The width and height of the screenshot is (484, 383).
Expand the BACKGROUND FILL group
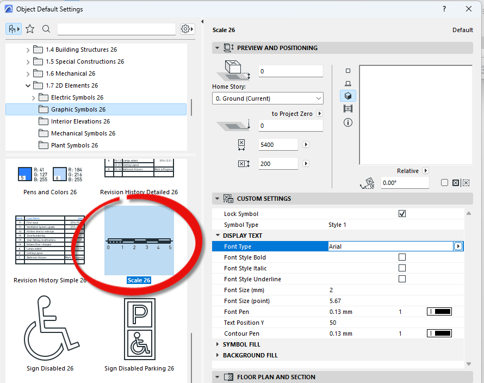218,355
